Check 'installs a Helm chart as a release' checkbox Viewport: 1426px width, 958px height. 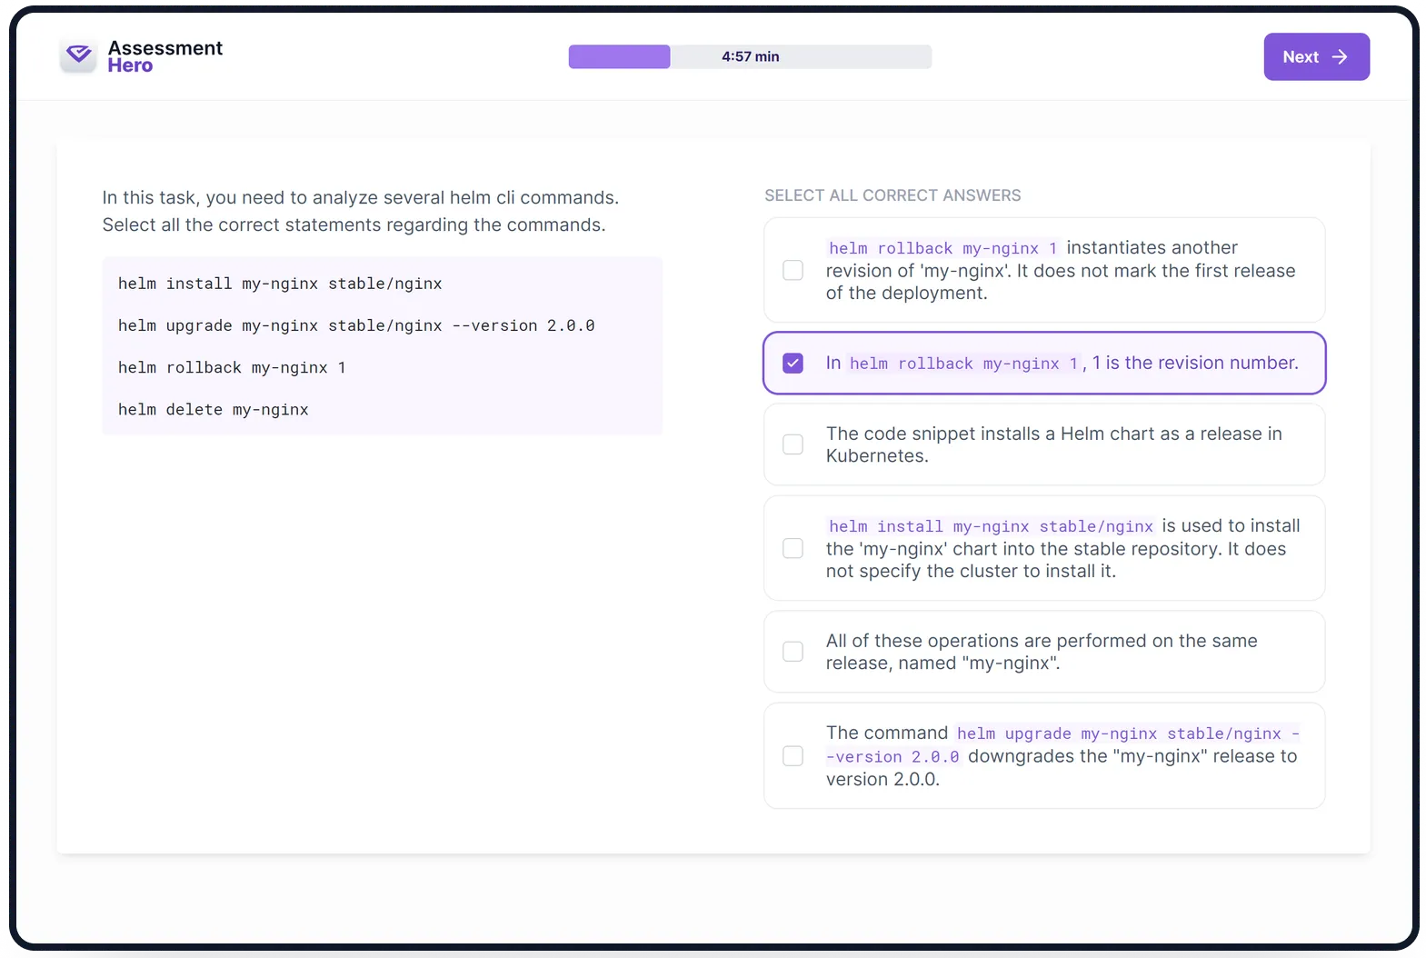[x=793, y=444]
